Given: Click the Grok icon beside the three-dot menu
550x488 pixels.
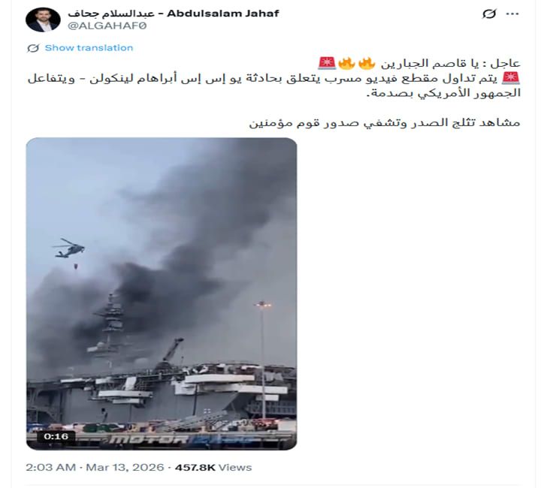Looking at the screenshot, I should click(x=489, y=14).
